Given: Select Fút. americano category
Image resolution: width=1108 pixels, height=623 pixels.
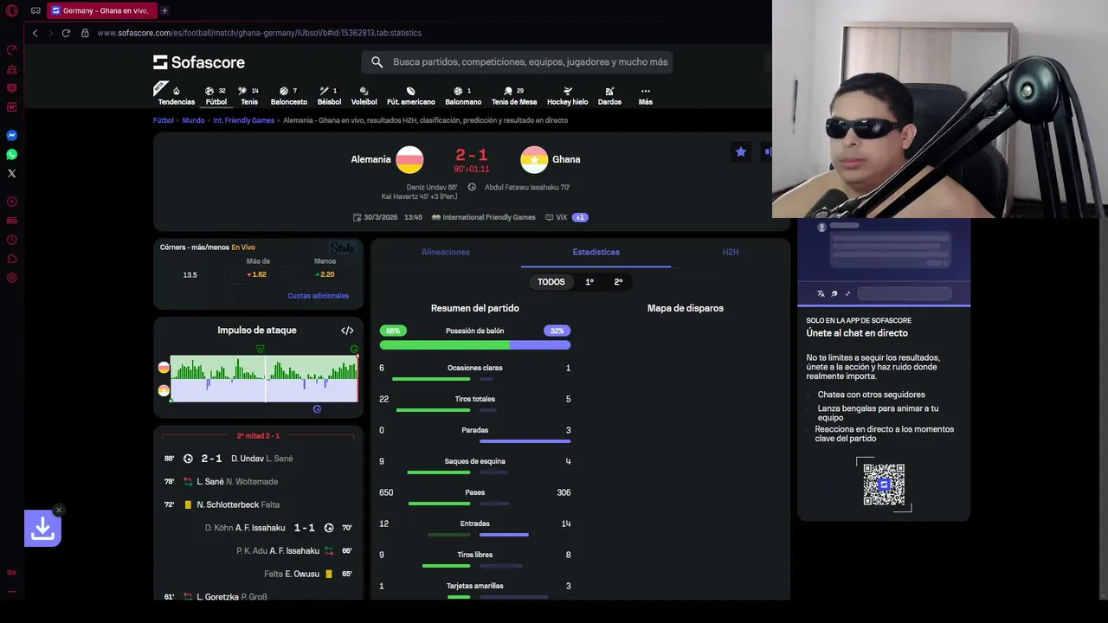Looking at the screenshot, I should pyautogui.click(x=411, y=96).
